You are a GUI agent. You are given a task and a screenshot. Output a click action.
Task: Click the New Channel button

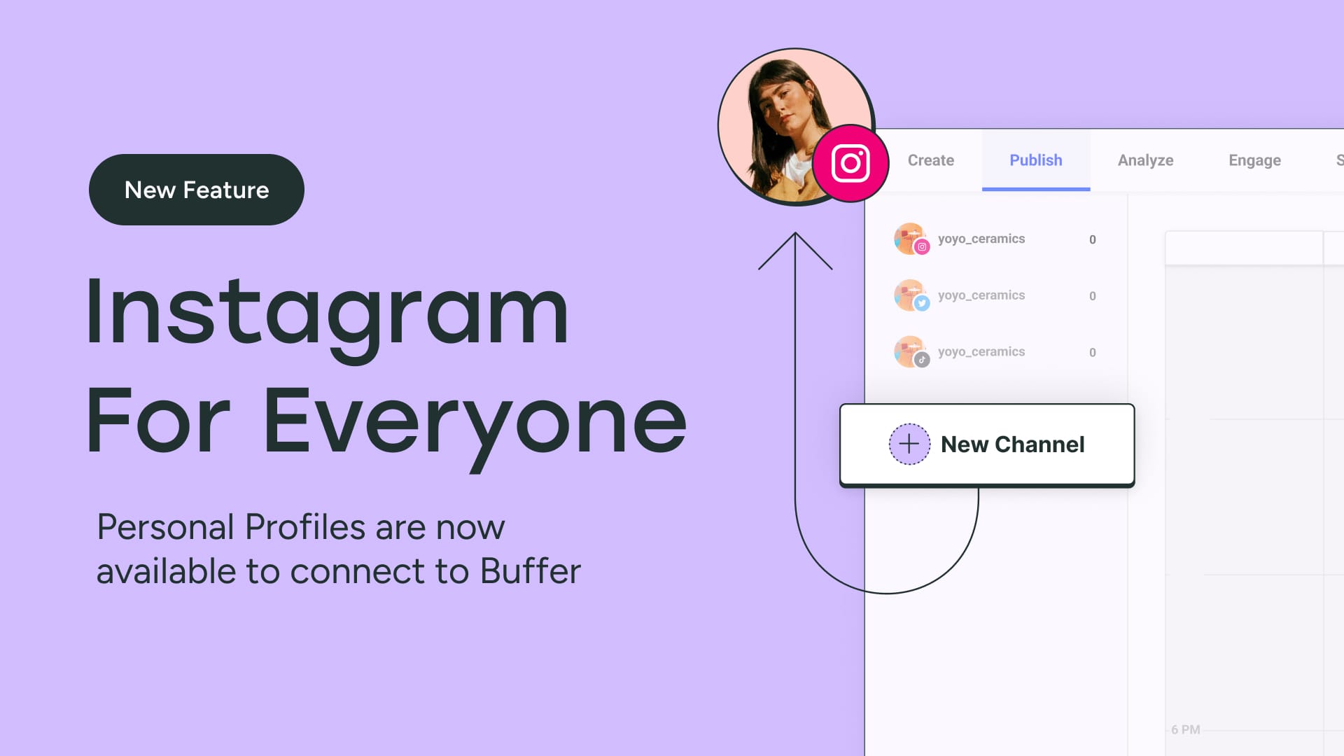[x=986, y=445]
